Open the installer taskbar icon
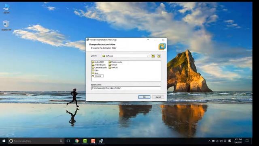The width and height of the screenshot is (259, 146). [x=101, y=141]
